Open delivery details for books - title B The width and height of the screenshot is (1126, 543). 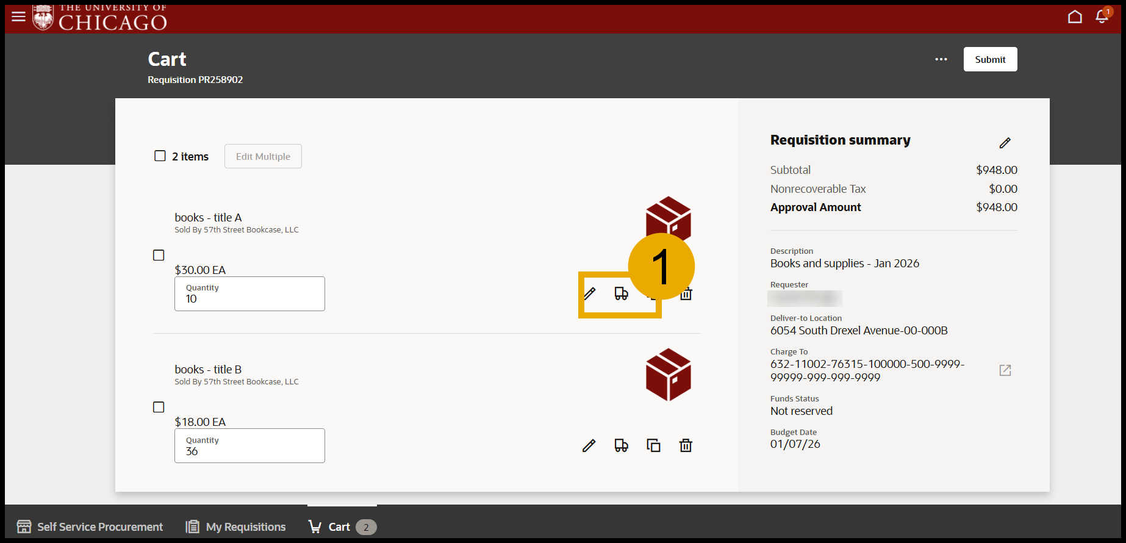coord(621,446)
